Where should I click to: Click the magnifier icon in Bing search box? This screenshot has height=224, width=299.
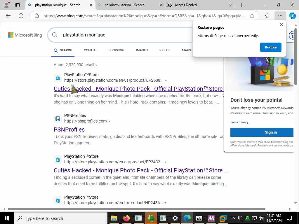[55, 35]
